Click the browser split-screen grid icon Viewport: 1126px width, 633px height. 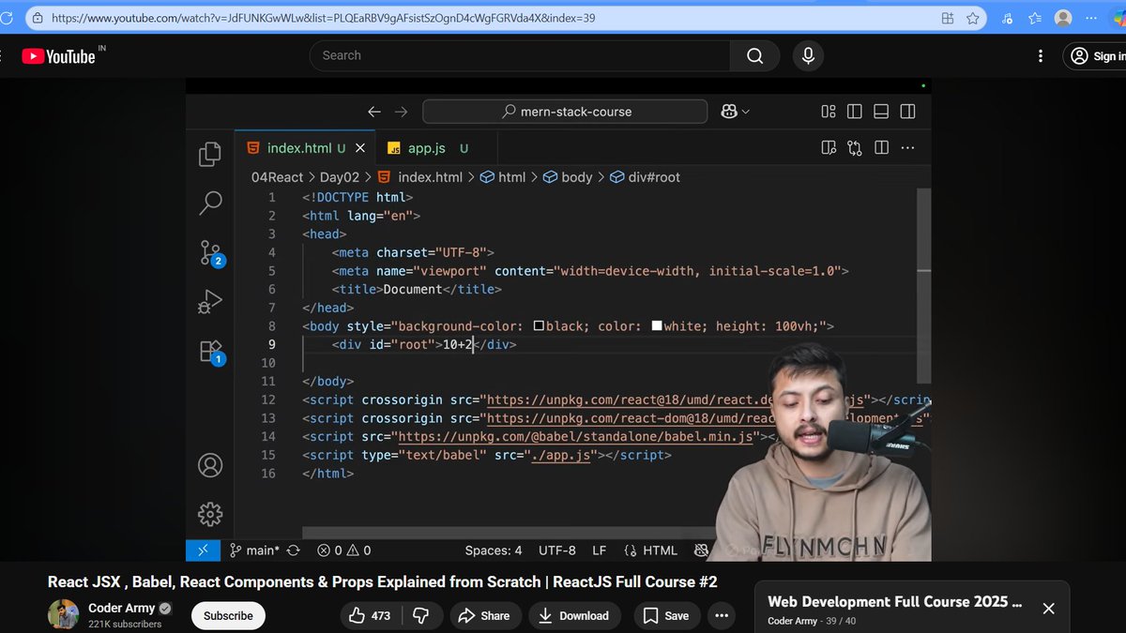(949, 18)
